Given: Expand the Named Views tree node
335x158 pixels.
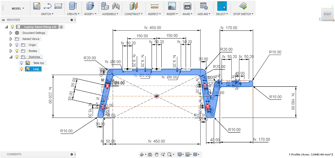Looking at the screenshot, I should [x=11, y=39].
